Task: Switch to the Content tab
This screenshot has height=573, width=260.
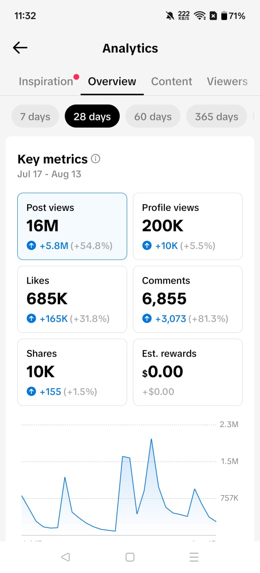Action: coord(172,82)
